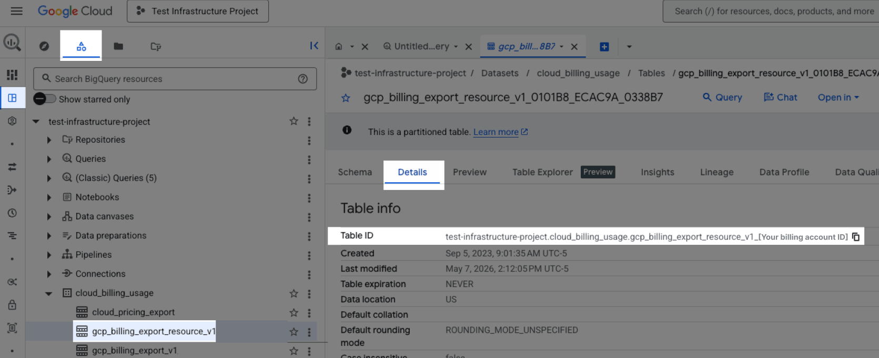The image size is (879, 358).
Task: Click the Query button
Action: click(x=722, y=97)
